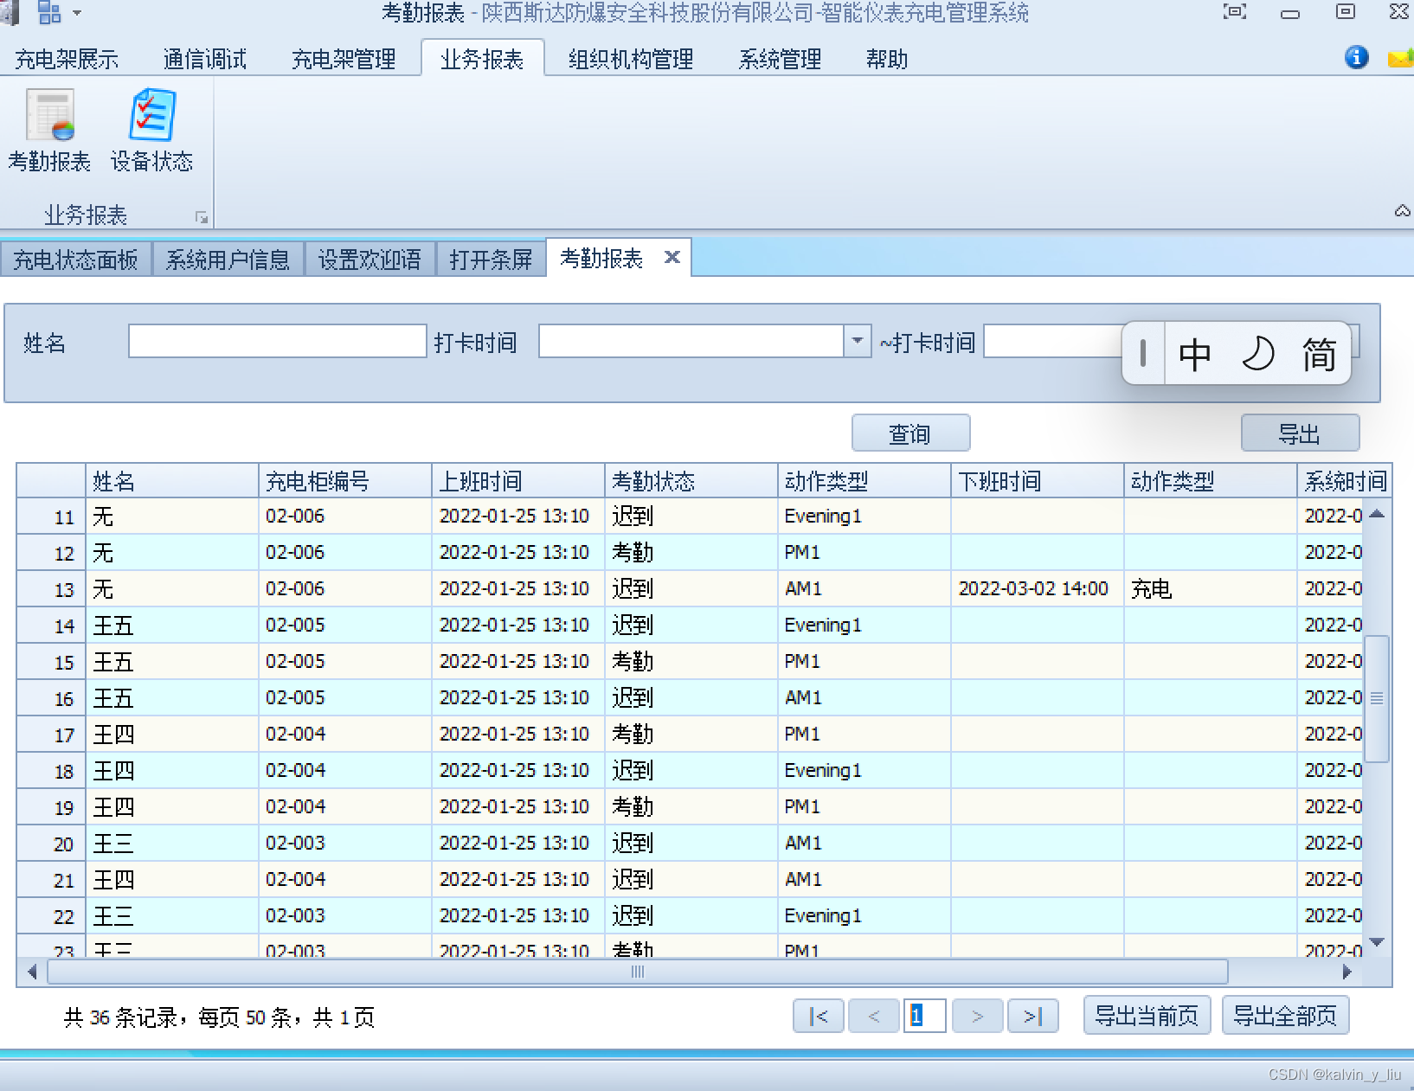
Task: Switch to 设置欢迎语 document tab
Action: [x=370, y=260]
